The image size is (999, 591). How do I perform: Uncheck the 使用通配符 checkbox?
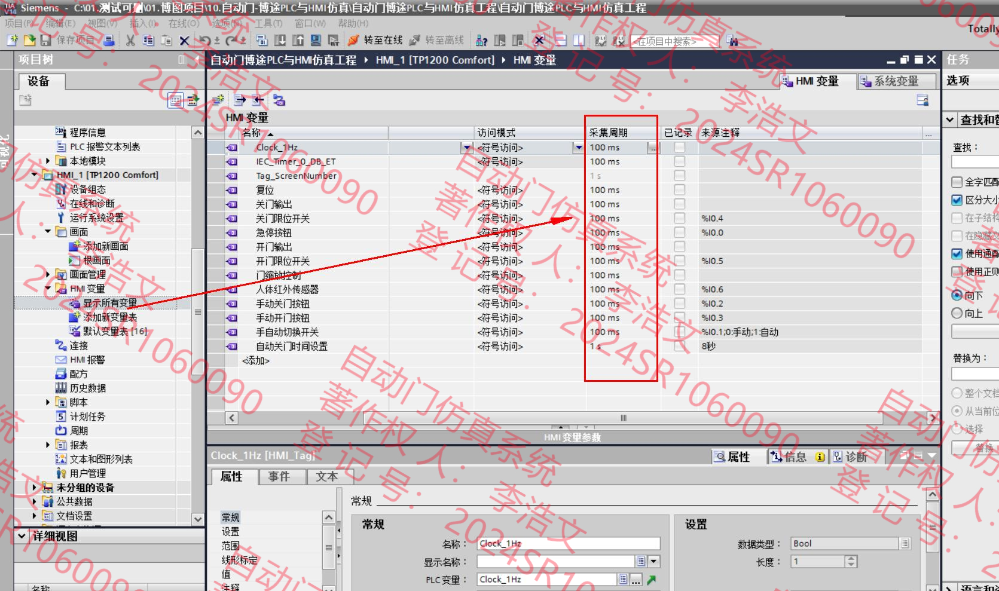point(957,253)
